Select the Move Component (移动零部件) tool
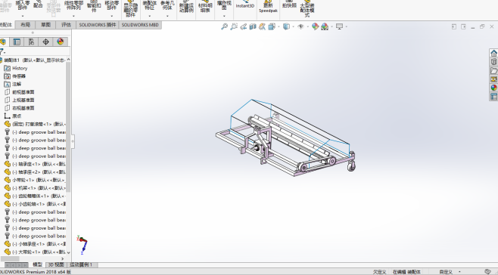Viewport: 498px width, 275px height. point(111,5)
